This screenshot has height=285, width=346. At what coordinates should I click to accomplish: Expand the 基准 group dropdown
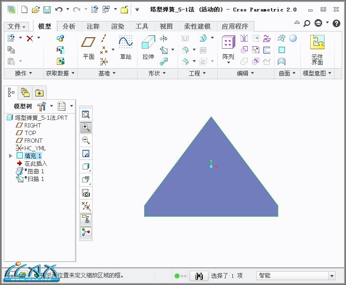[x=107, y=74]
